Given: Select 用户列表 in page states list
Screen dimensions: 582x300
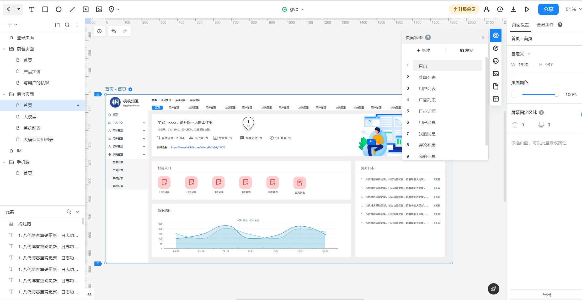Looking at the screenshot, I should tap(427, 89).
